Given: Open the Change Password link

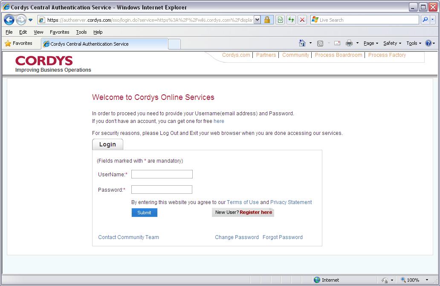Looking at the screenshot, I should coord(237,237).
